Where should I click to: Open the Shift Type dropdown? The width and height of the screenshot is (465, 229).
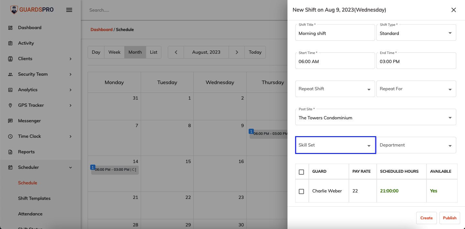pos(416,32)
